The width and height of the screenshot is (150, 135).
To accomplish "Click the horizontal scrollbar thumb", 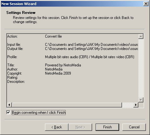I will click(x=67, y=105).
